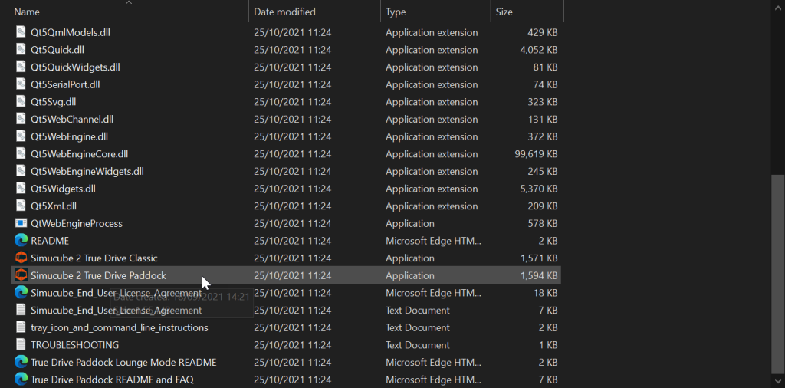This screenshot has width=785, height=388.
Task: Select the README file name
Action: (50, 241)
